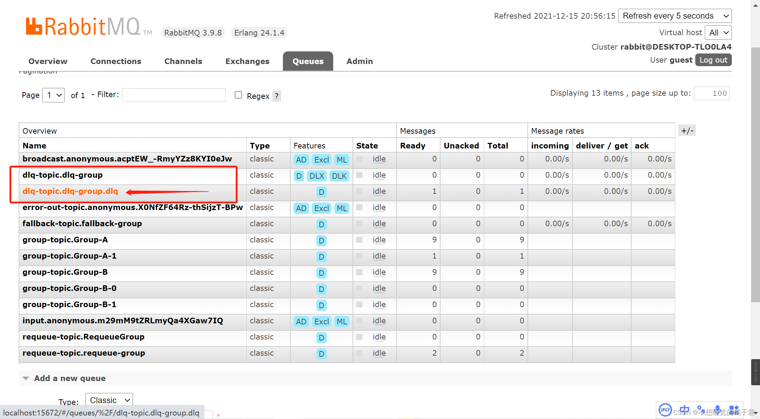Image resolution: width=760 pixels, height=419 pixels.
Task: Click the DLX badge on dlq-topic.dlq-group row
Action: (317, 176)
